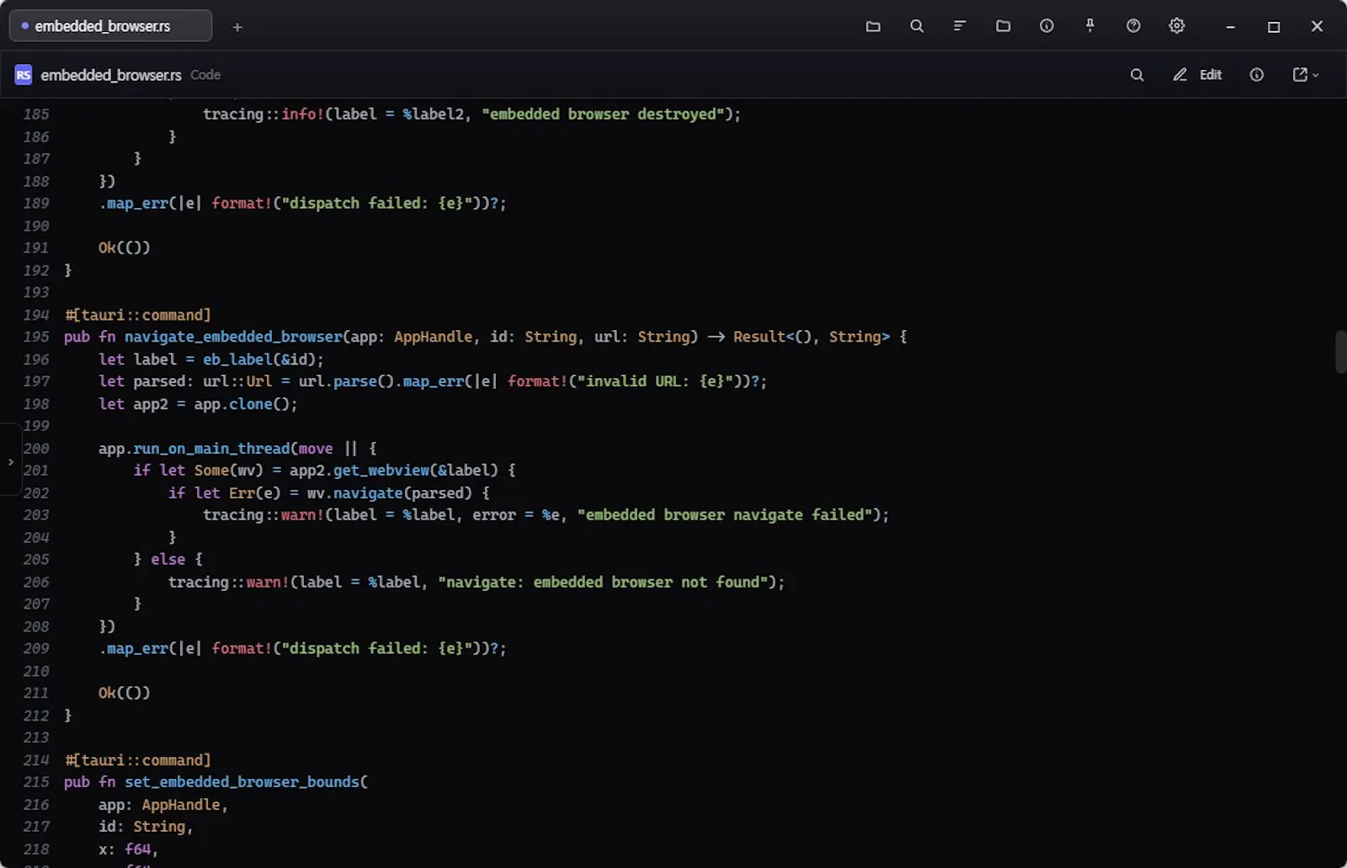Close the window
This screenshot has height=868, width=1347.
(1318, 27)
